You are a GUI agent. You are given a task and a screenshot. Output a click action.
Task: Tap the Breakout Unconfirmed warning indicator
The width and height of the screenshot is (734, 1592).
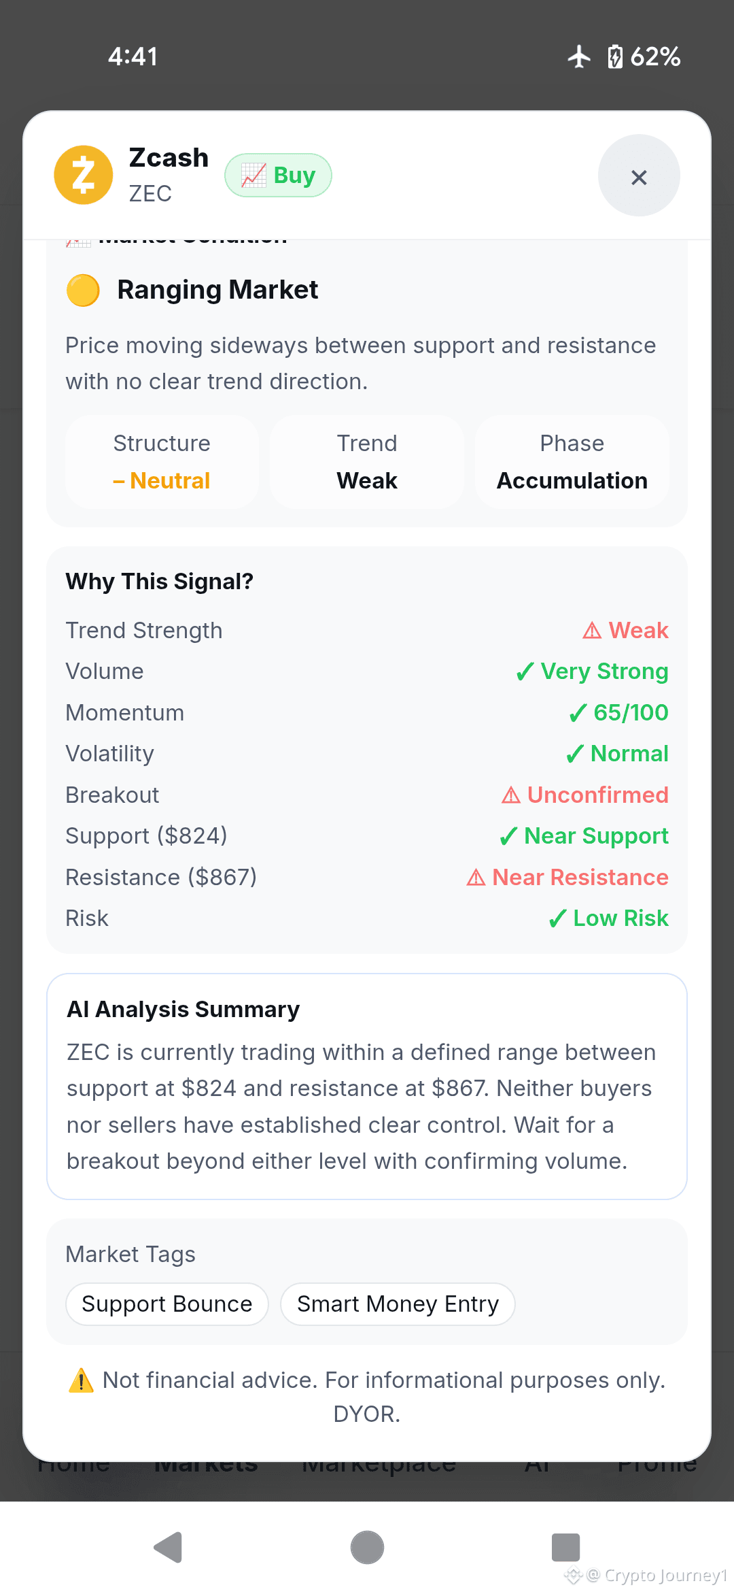click(x=584, y=795)
